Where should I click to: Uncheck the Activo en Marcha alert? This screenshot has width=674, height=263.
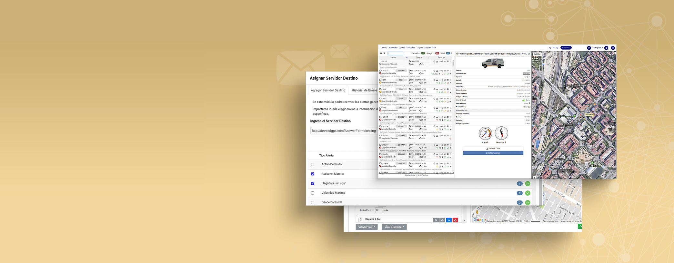click(313, 174)
